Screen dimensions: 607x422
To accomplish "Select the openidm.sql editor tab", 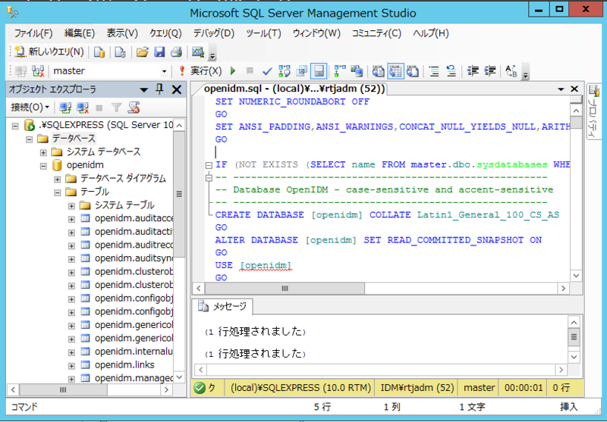I will [294, 89].
